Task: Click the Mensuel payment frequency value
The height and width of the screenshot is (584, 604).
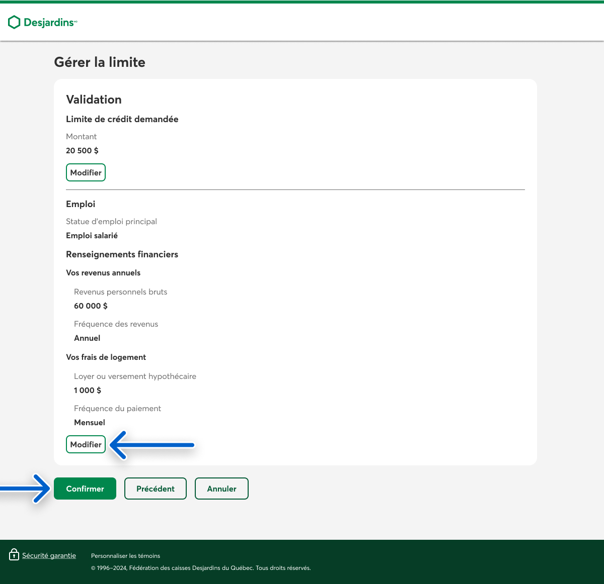Action: click(90, 423)
